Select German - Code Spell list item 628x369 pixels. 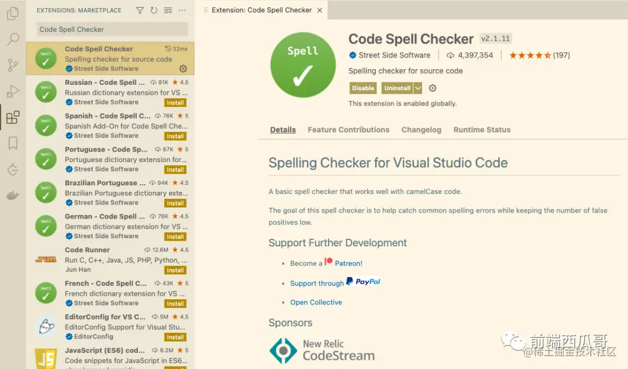pyautogui.click(x=110, y=226)
